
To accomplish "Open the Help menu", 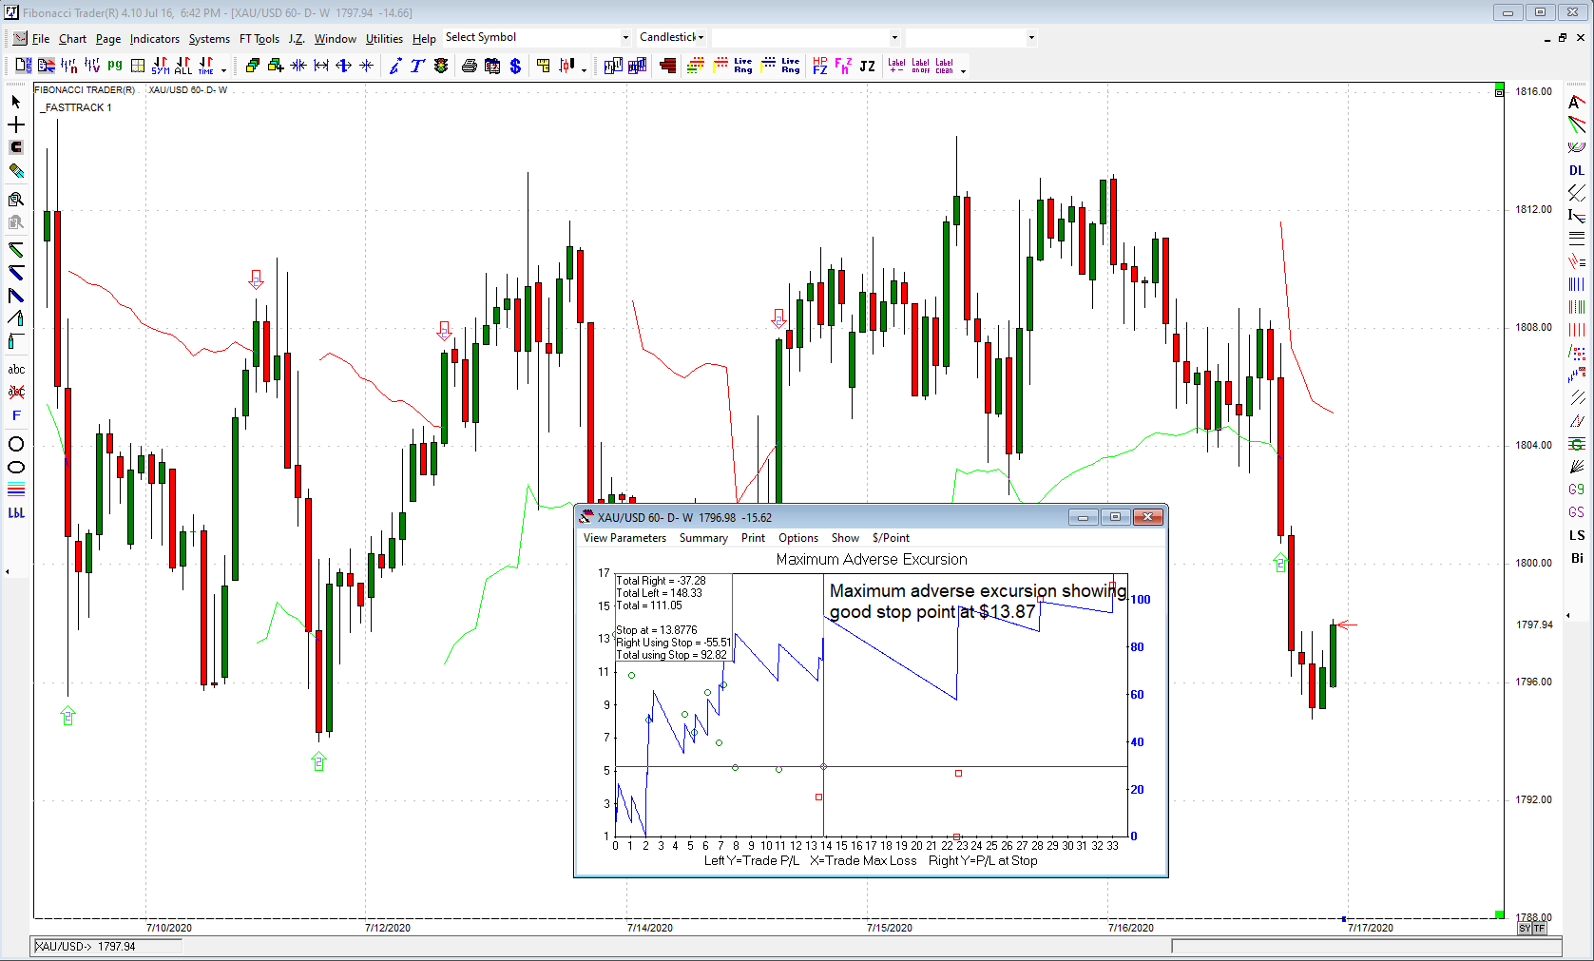I will pyautogui.click(x=424, y=39).
